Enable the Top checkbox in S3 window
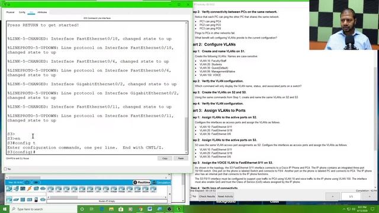379x213 pixels. [x=5, y=169]
